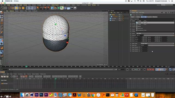Toggle Z axis lock
Viewport: 175px width, 98px height.
[x=34, y=8]
